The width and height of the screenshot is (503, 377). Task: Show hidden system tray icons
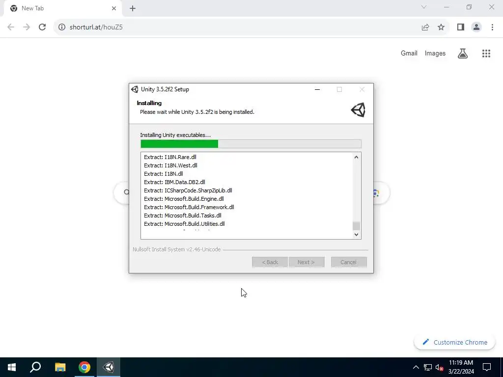416,367
